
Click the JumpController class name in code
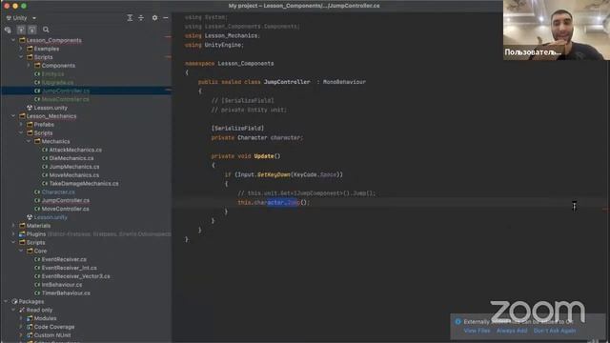coord(287,82)
